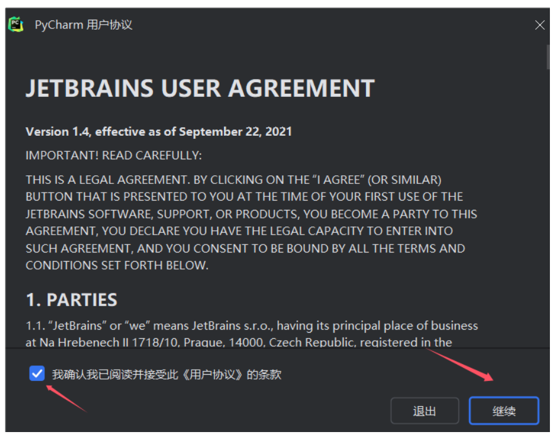Viewport: 553px width, 437px height.
Task: Click the 'IMPORTANT! READ CAREFULLY:' line
Action: tap(114, 155)
